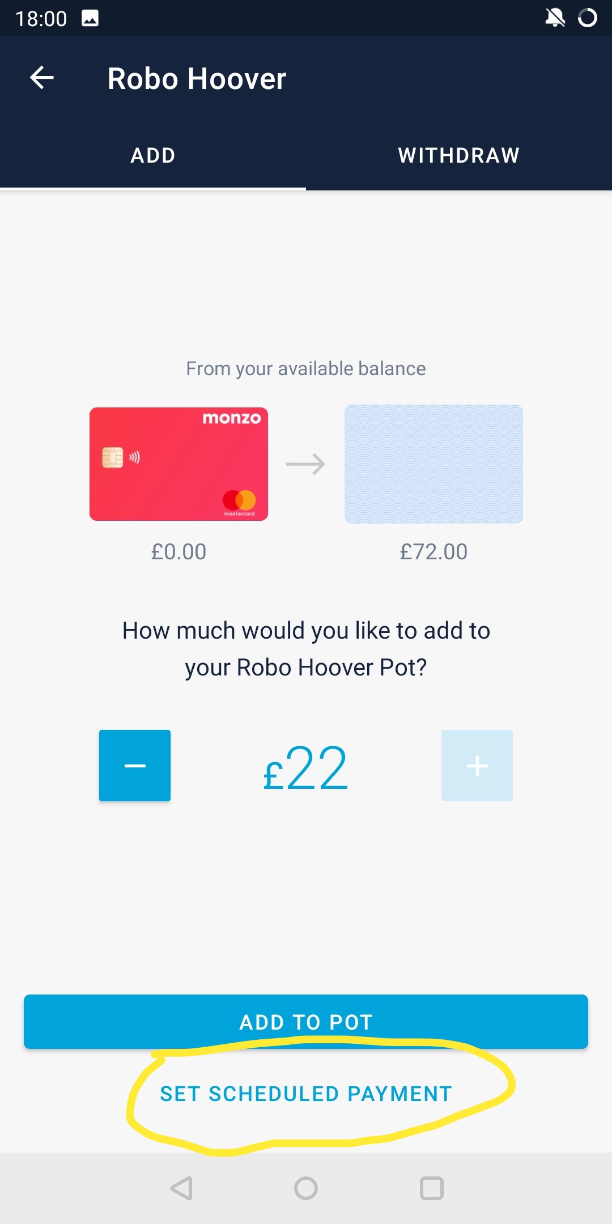
Task: Decrease amount with the minus button
Action: 135,766
